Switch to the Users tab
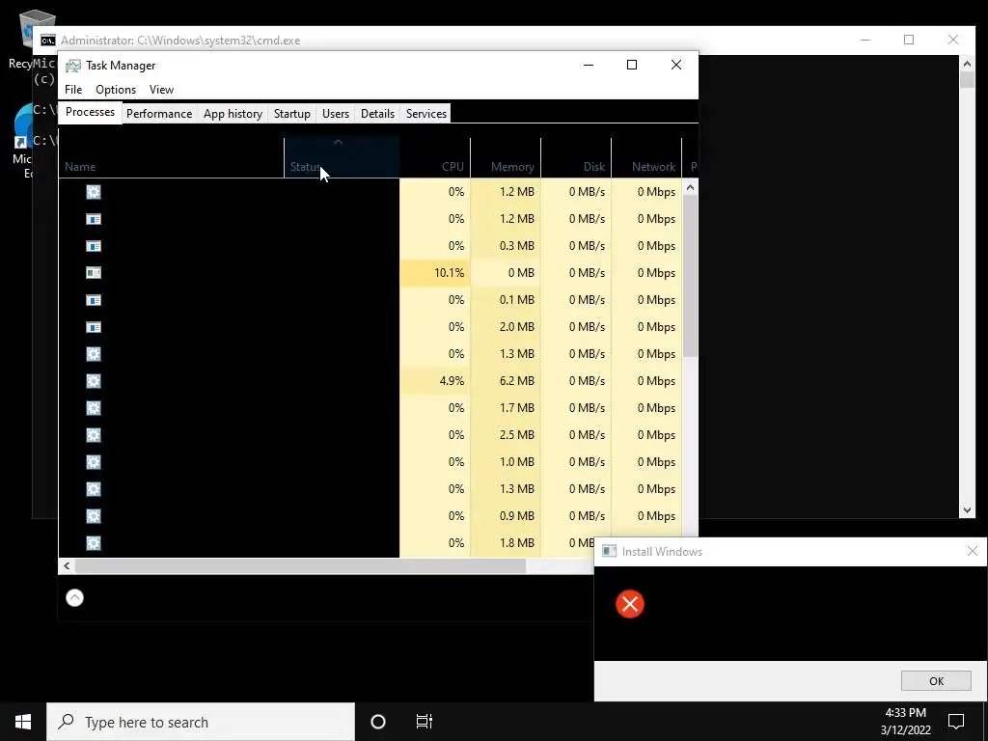Screen dimensions: 988x741 [335, 114]
